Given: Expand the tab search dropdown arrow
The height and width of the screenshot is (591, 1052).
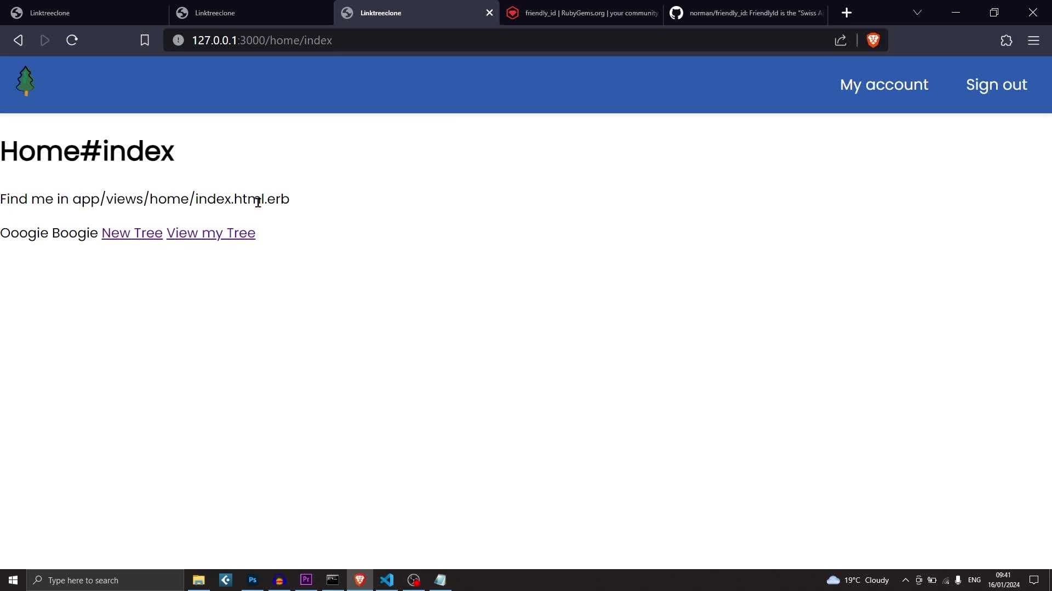Looking at the screenshot, I should point(917,13).
